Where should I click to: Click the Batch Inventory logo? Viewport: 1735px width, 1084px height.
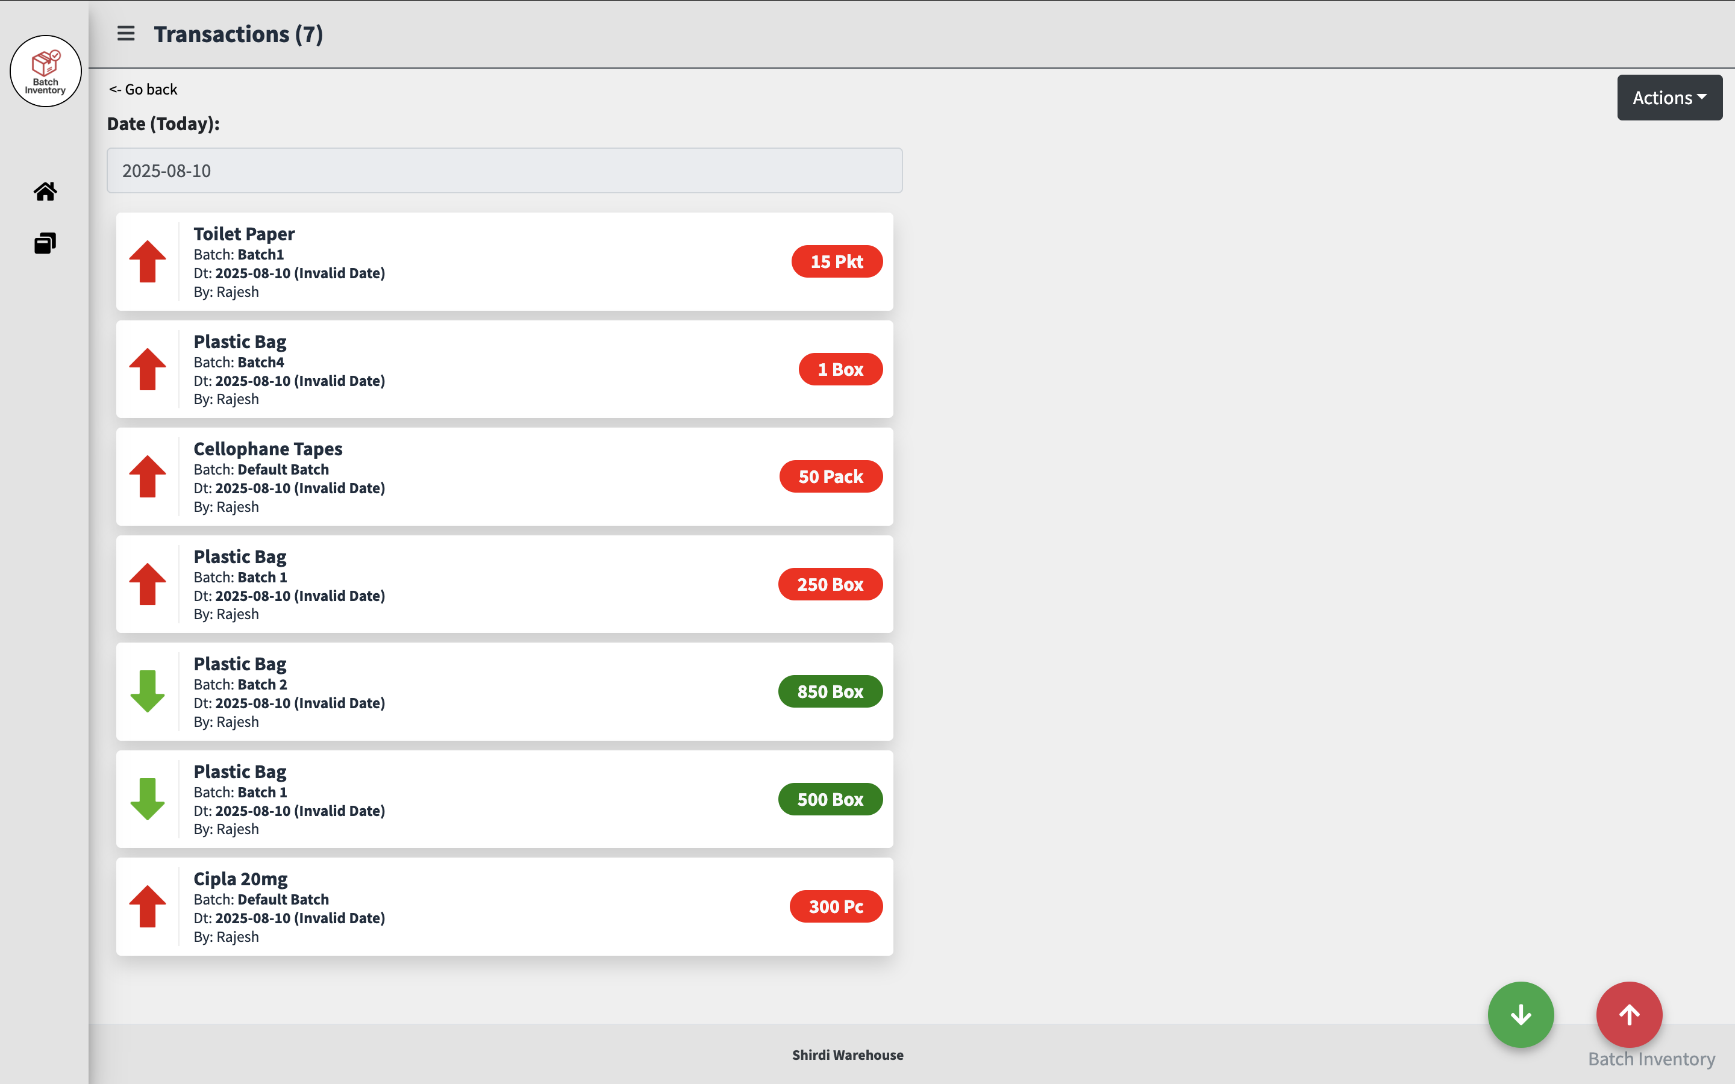[45, 71]
